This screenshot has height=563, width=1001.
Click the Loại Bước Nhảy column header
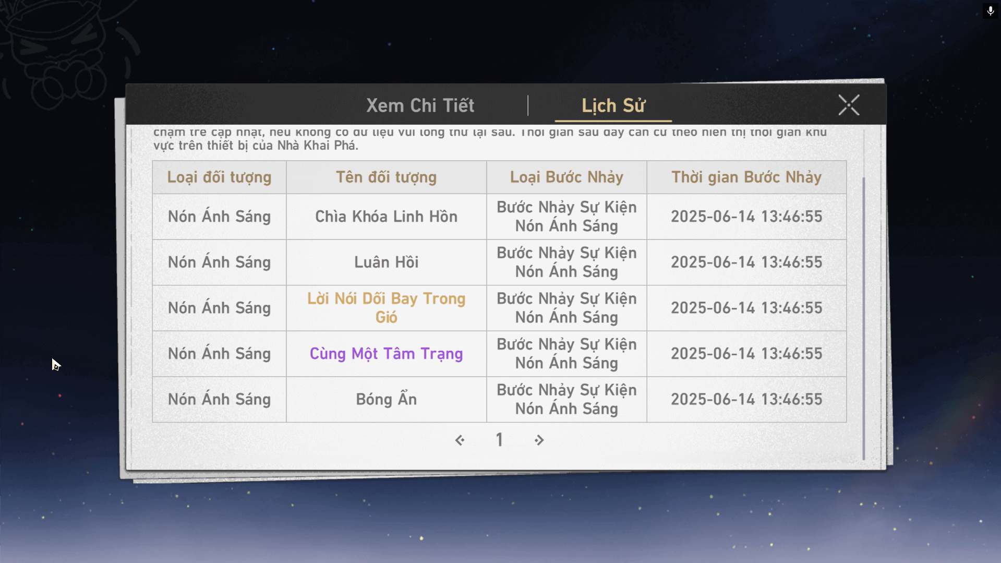tap(566, 177)
